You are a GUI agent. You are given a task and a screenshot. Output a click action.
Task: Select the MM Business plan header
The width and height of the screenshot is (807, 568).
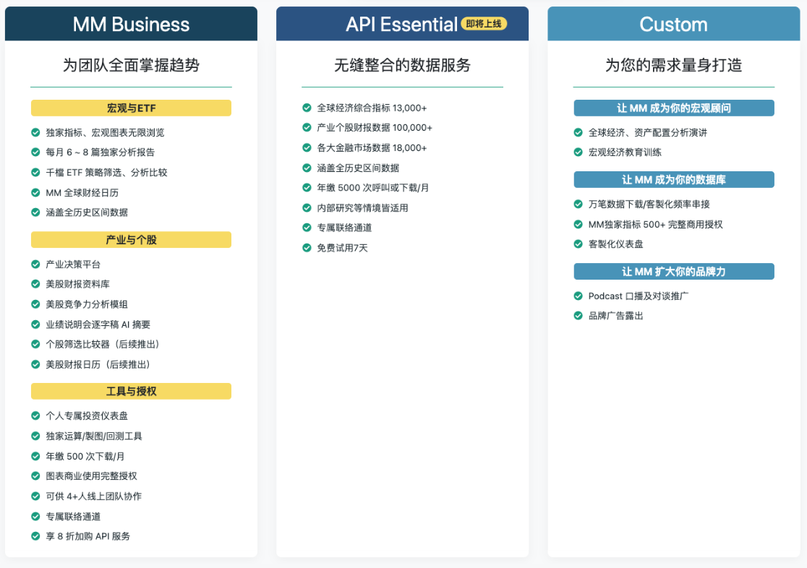click(x=131, y=25)
